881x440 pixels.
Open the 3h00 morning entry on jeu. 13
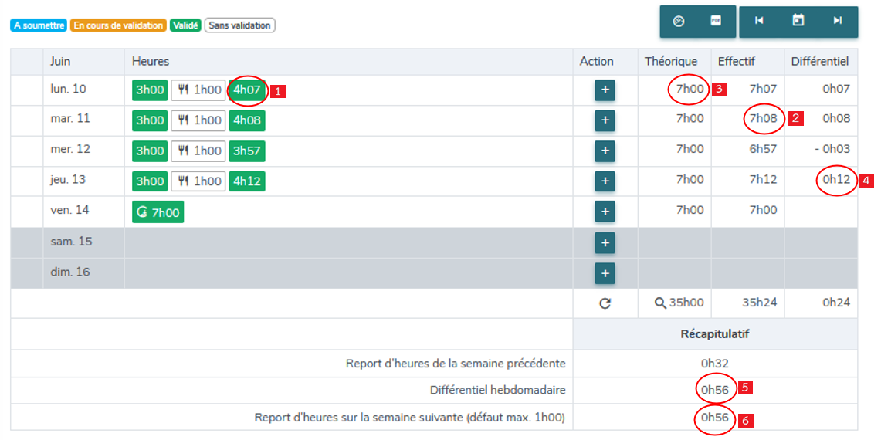click(150, 181)
